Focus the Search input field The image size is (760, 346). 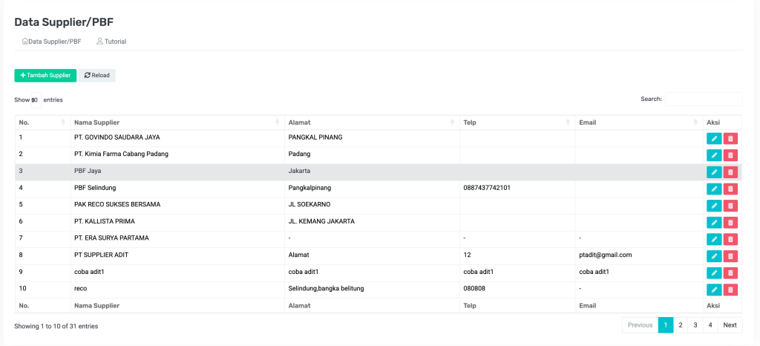tap(703, 99)
